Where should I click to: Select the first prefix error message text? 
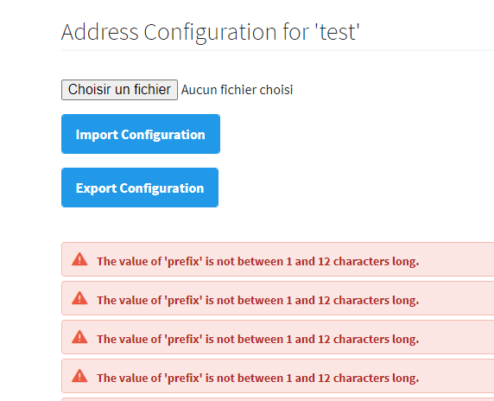258,261
